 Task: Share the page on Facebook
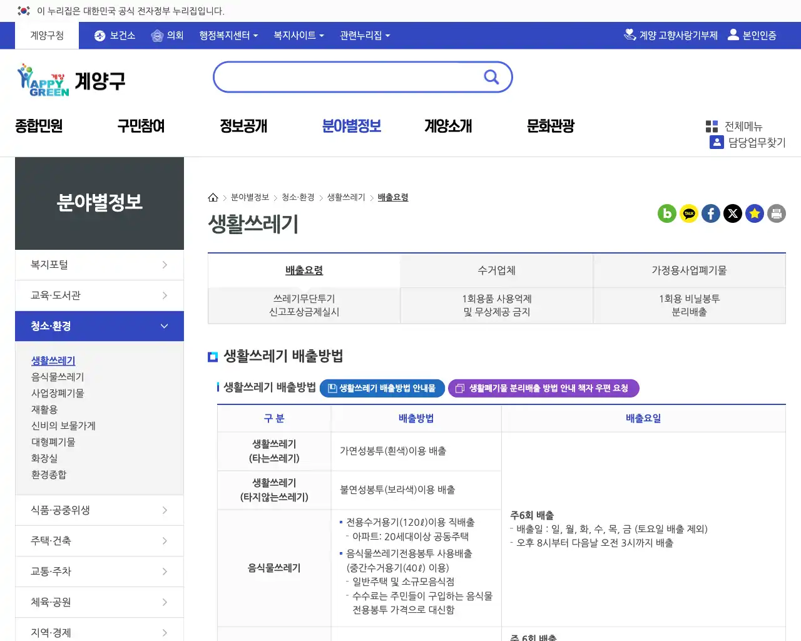711,213
